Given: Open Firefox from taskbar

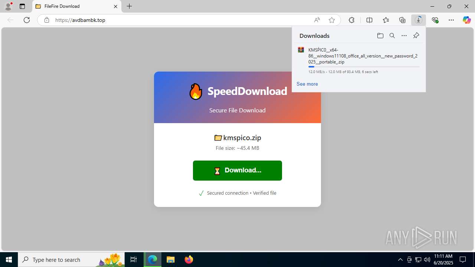Looking at the screenshot, I should pyautogui.click(x=189, y=260).
